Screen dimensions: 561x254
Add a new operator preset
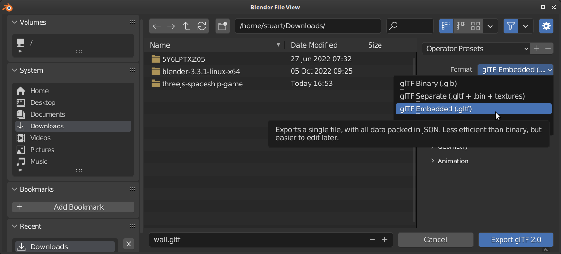(x=536, y=49)
